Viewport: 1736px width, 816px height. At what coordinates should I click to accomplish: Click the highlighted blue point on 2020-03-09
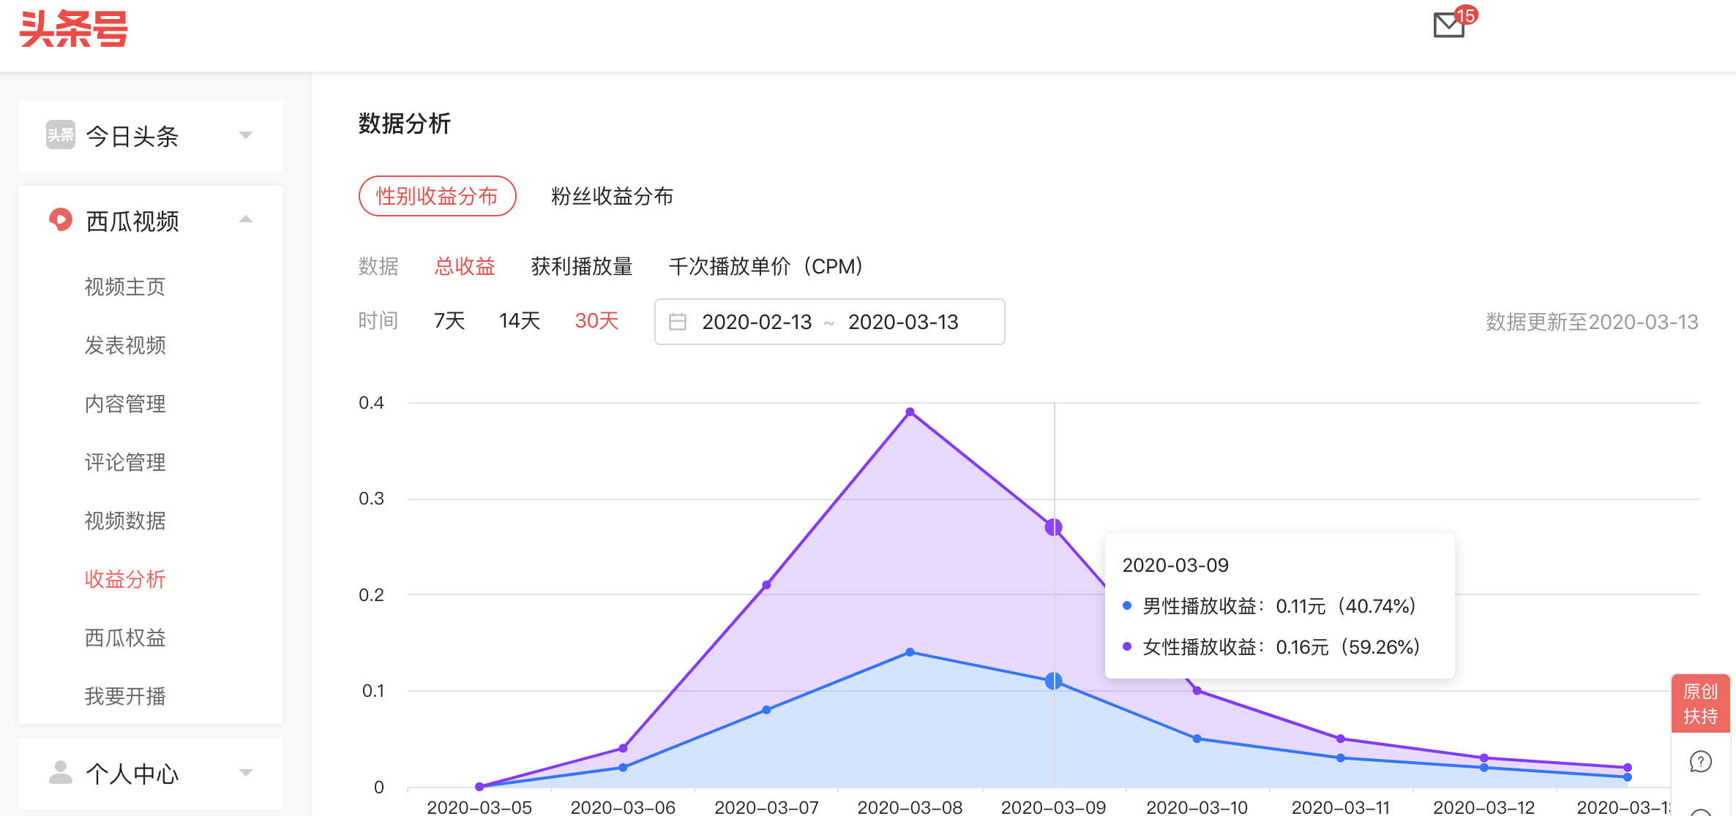click(1054, 681)
